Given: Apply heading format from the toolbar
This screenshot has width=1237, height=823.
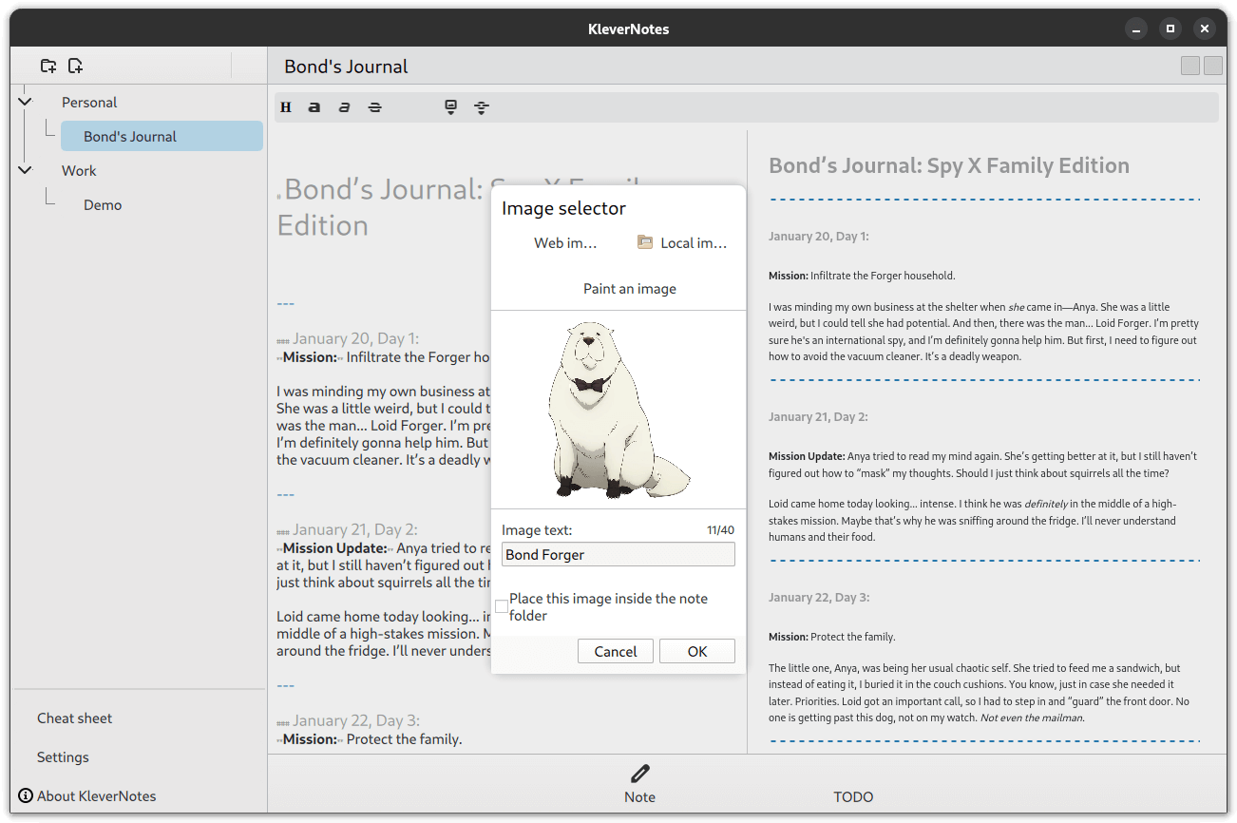Looking at the screenshot, I should [285, 107].
